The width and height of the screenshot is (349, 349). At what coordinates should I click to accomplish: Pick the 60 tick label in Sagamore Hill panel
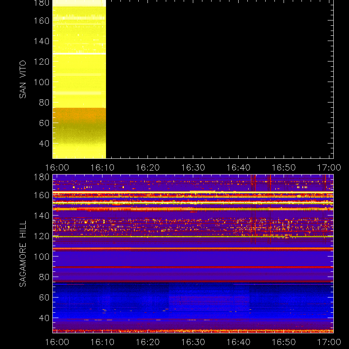(x=44, y=298)
